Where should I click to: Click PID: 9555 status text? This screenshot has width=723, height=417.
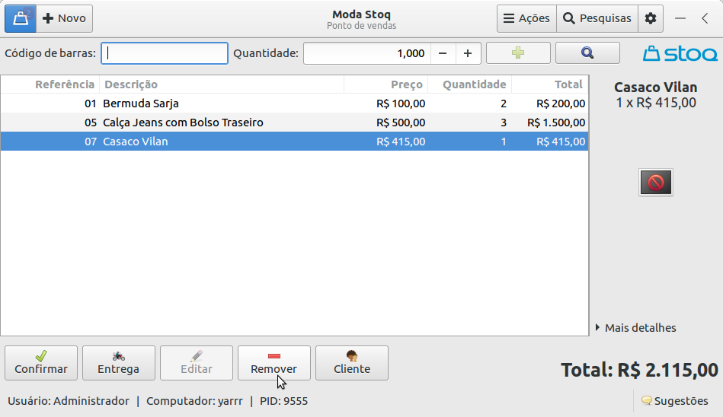point(283,401)
